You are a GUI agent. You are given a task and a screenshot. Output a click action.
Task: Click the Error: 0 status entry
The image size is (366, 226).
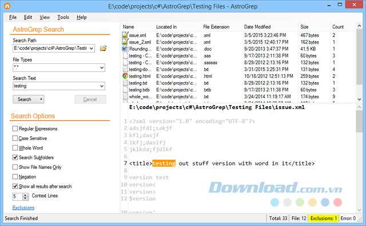(x=348, y=219)
